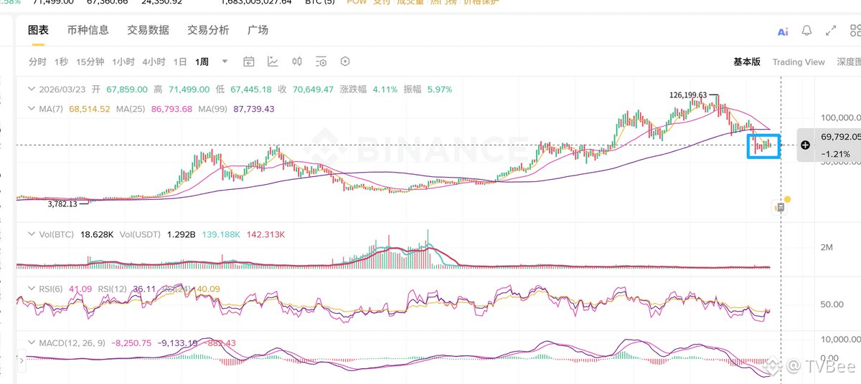Select the 基本版 chart mode

(746, 62)
